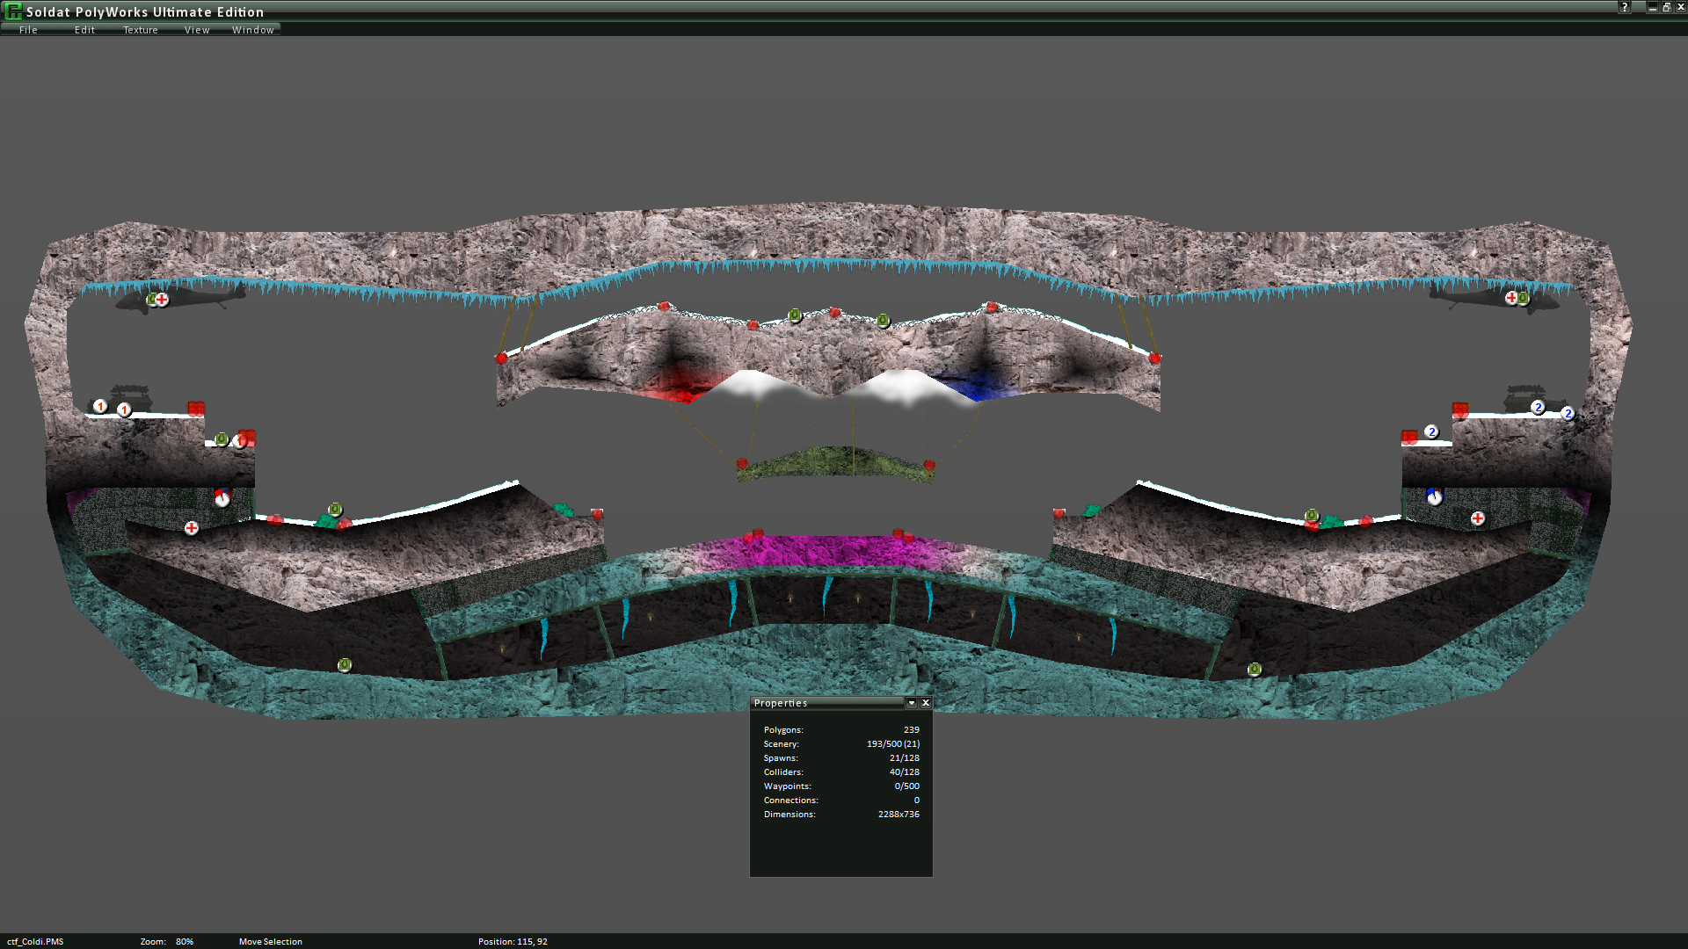Open the Window menu

pos(253,30)
